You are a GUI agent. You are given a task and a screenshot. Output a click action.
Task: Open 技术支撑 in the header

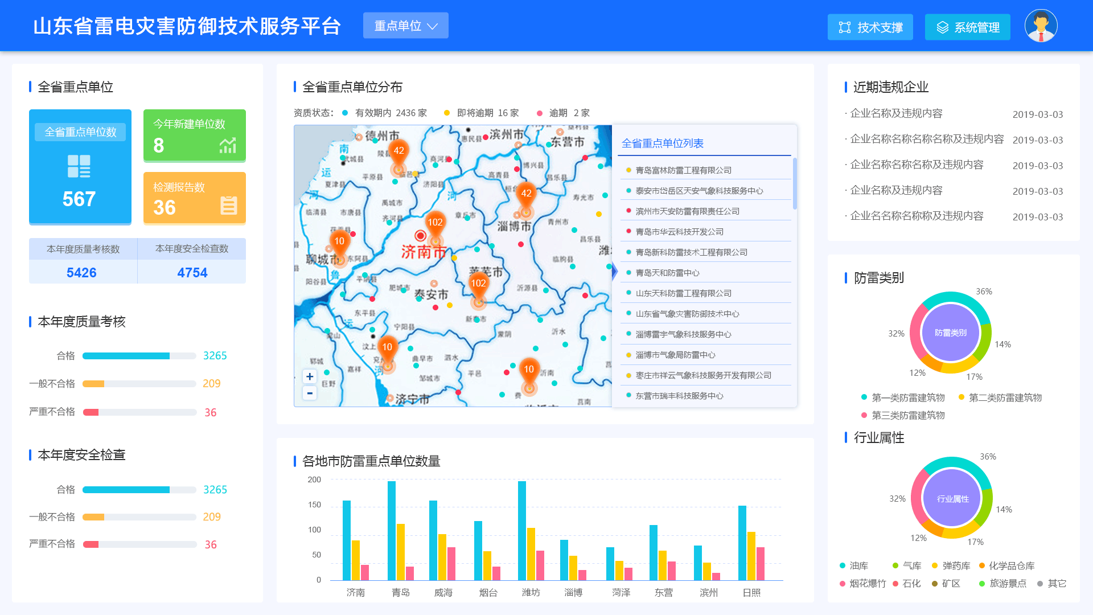click(x=870, y=27)
